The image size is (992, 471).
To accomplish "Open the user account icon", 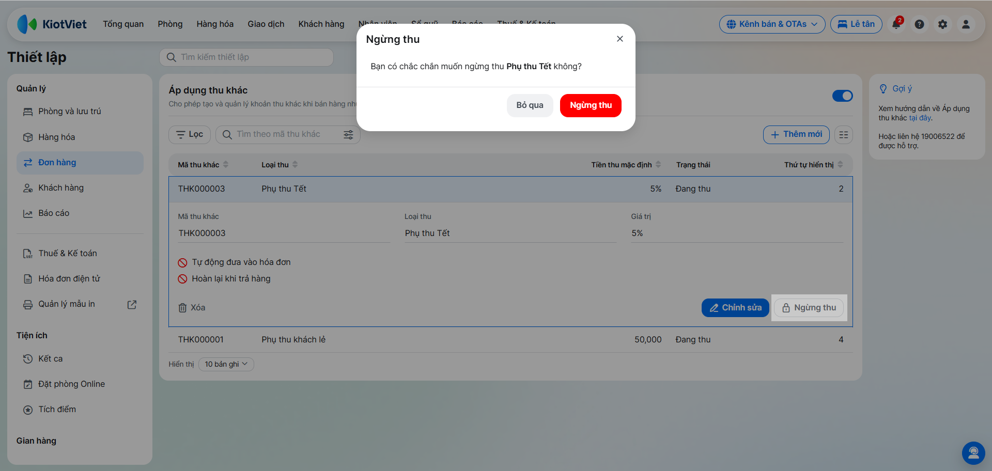I will (x=966, y=24).
